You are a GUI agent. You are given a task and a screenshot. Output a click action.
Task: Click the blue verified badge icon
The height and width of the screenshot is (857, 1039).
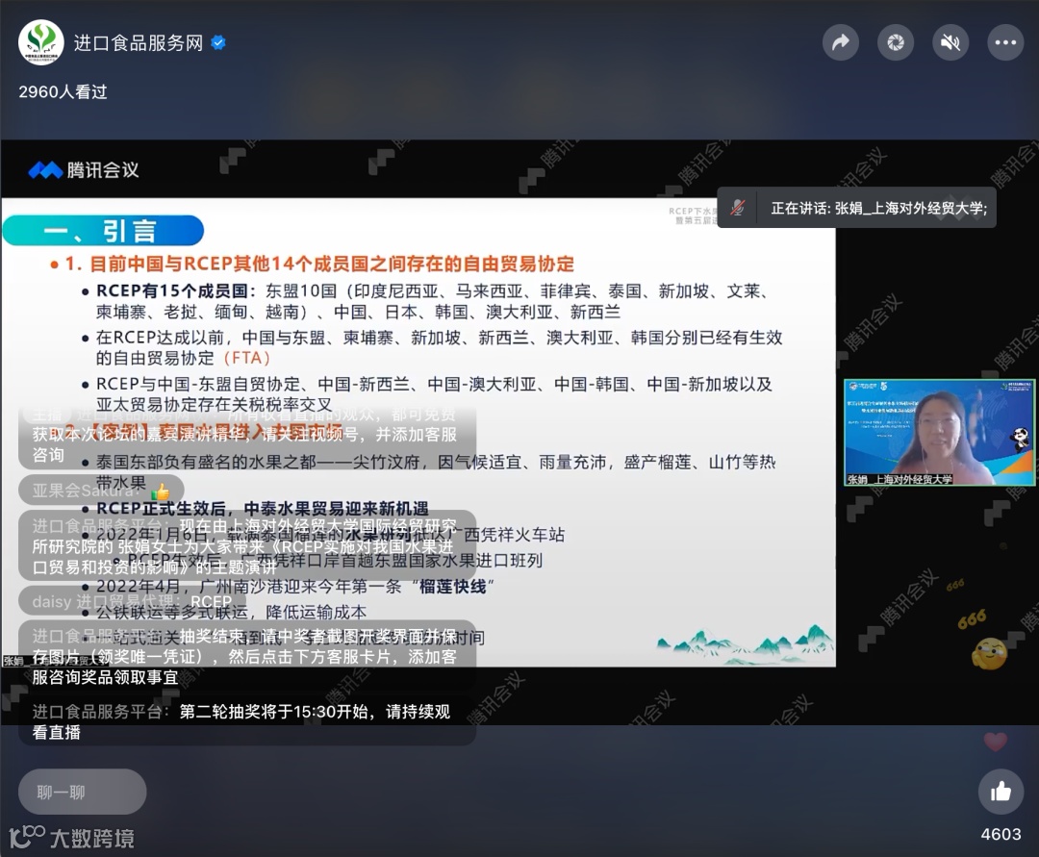[x=218, y=43]
